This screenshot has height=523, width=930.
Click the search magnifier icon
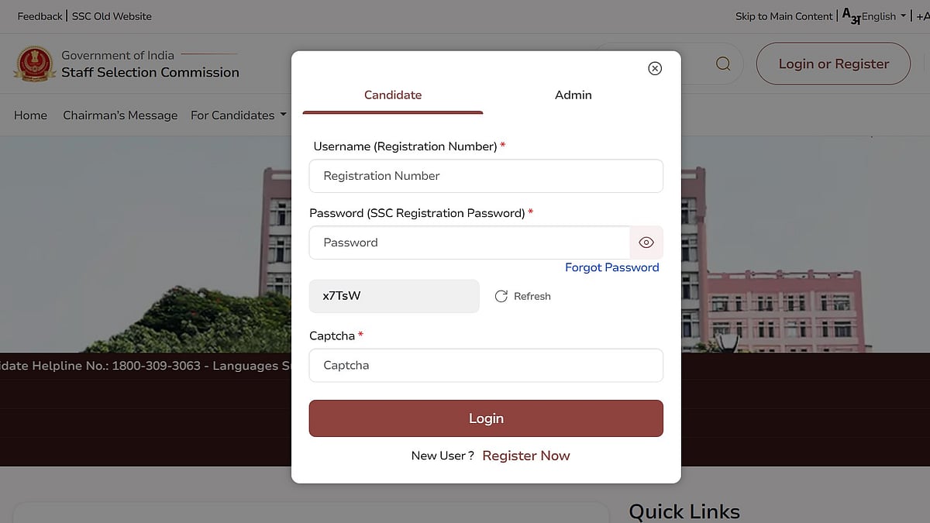click(x=723, y=64)
